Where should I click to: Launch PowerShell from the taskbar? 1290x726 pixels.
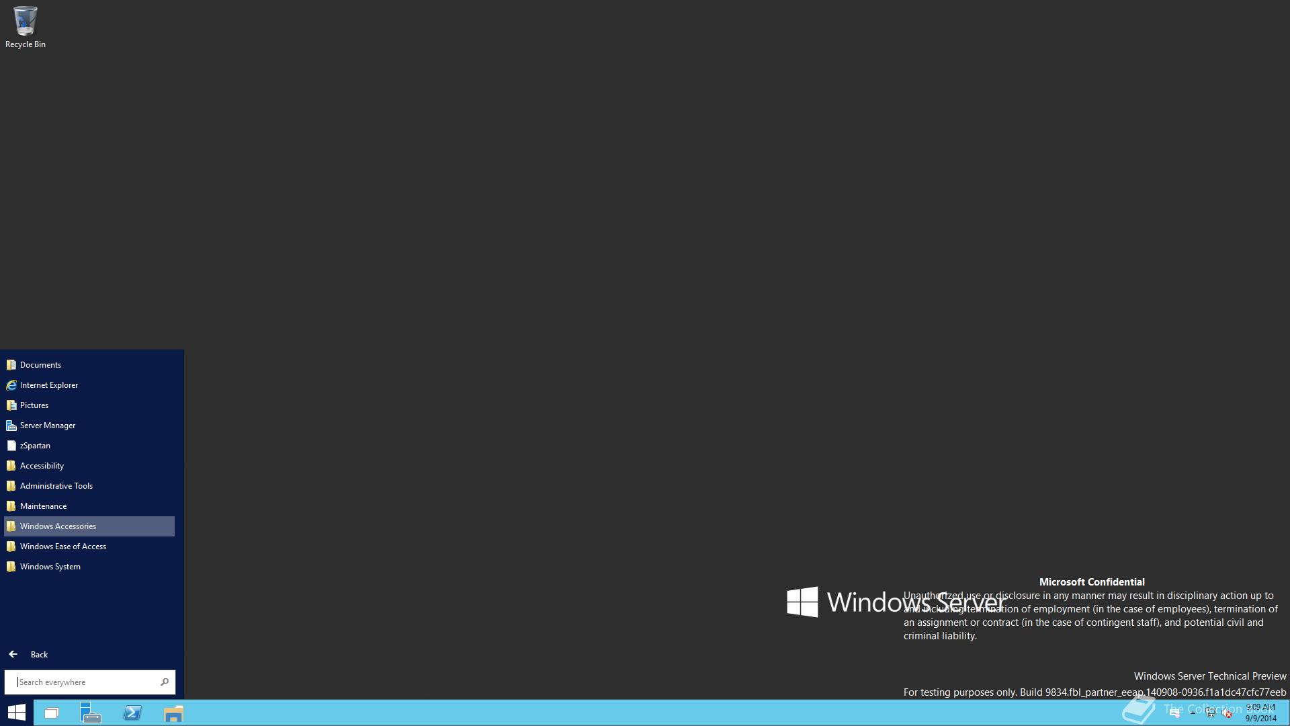click(132, 713)
